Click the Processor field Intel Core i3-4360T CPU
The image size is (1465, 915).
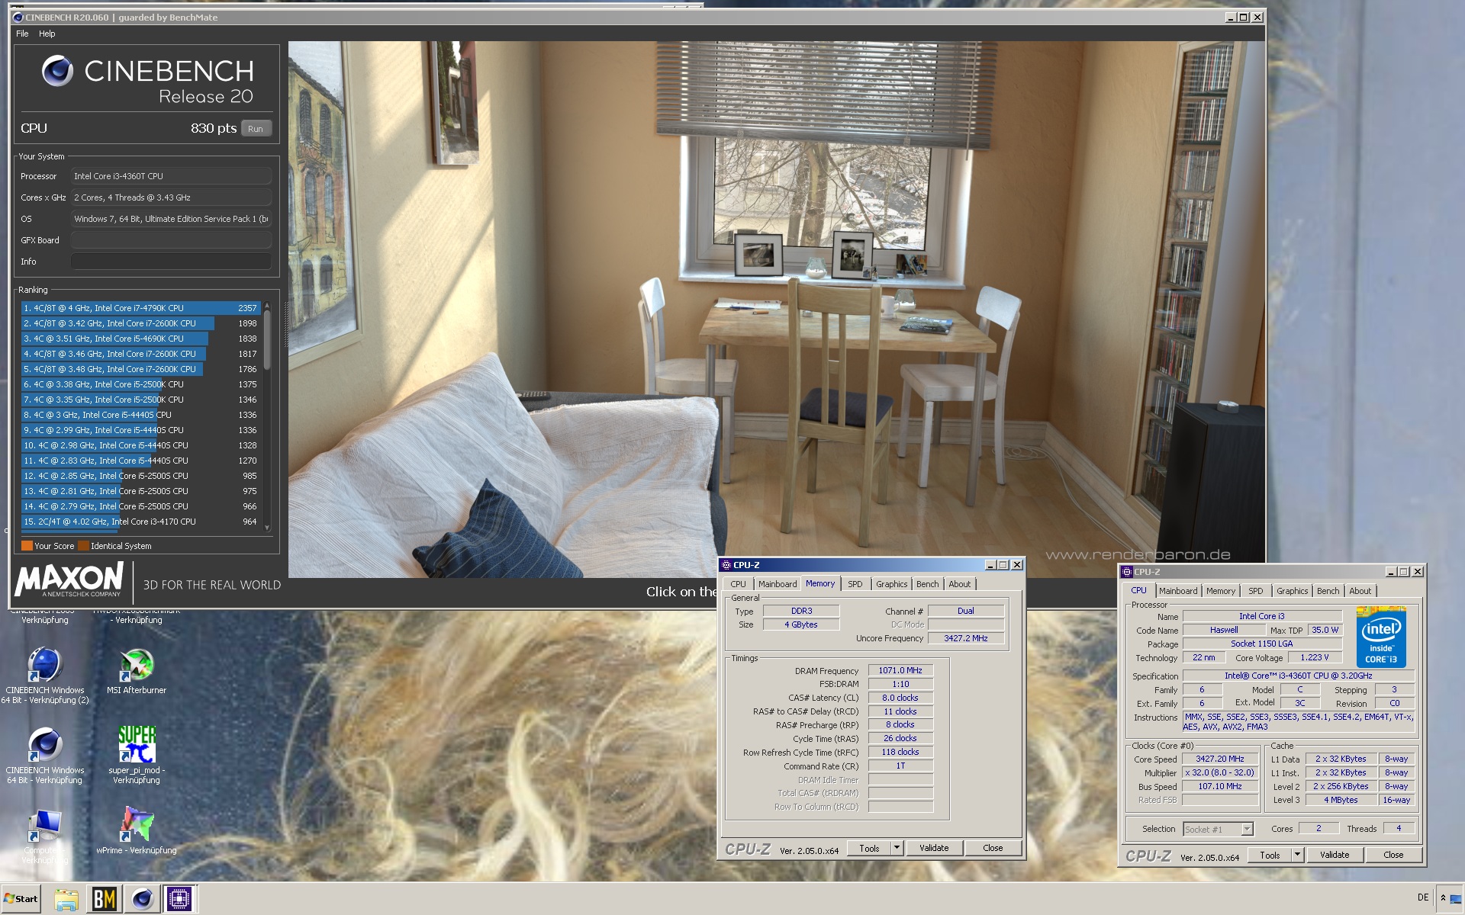(171, 176)
